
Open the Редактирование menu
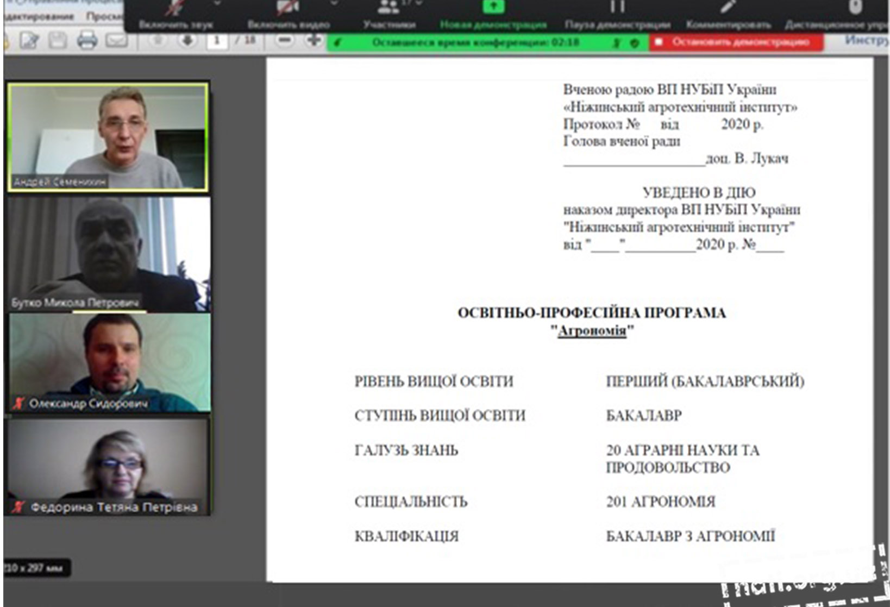click(x=39, y=16)
